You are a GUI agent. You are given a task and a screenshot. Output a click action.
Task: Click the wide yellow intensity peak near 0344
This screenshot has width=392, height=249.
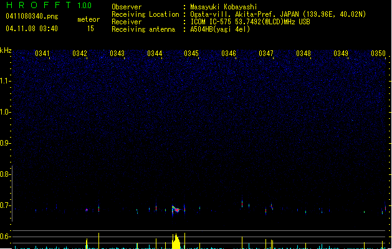point(176,242)
